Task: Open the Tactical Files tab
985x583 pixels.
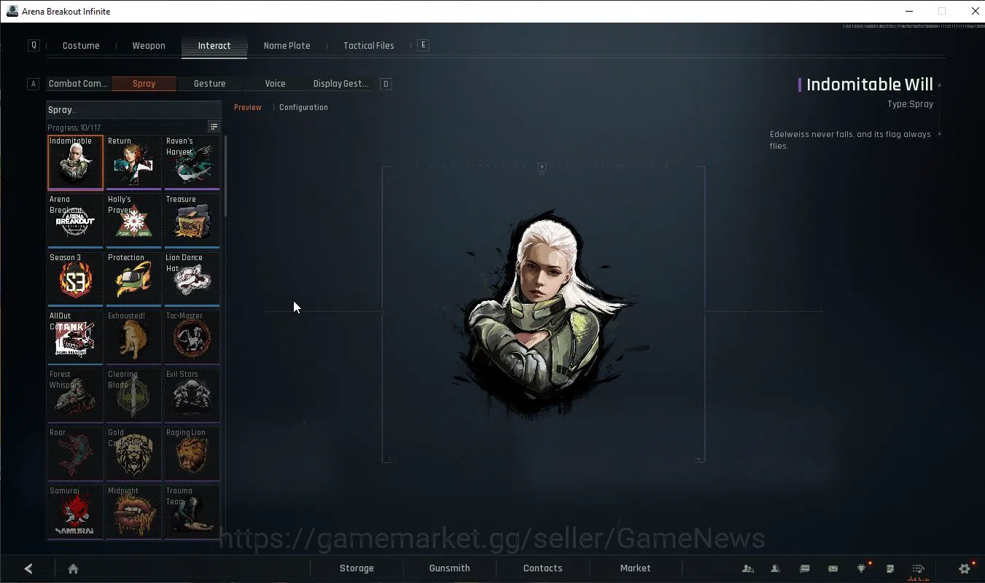Action: click(x=369, y=45)
